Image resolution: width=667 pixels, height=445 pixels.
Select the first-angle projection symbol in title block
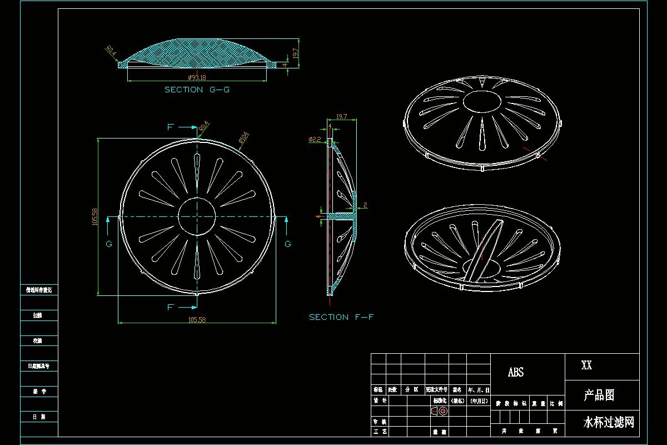[x=440, y=411]
